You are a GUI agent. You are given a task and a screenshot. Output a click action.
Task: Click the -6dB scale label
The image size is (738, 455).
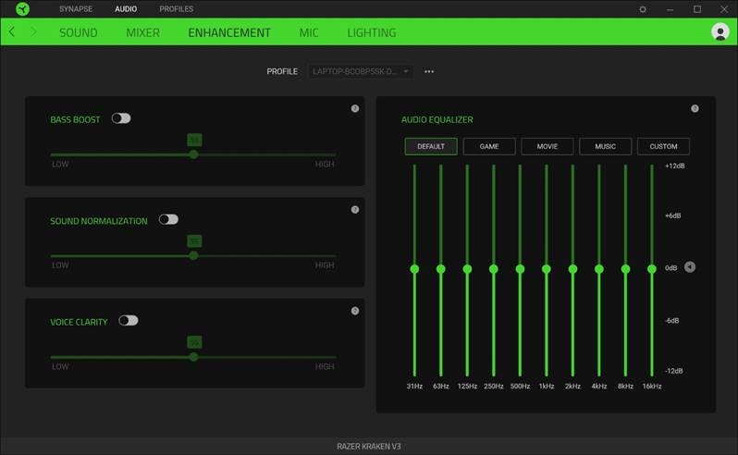[671, 321]
